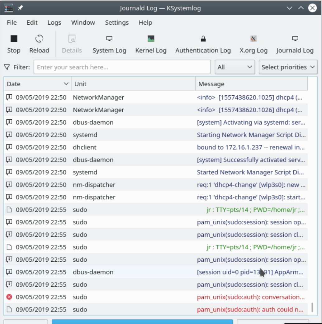Open the Kernel Log view

[151, 44]
